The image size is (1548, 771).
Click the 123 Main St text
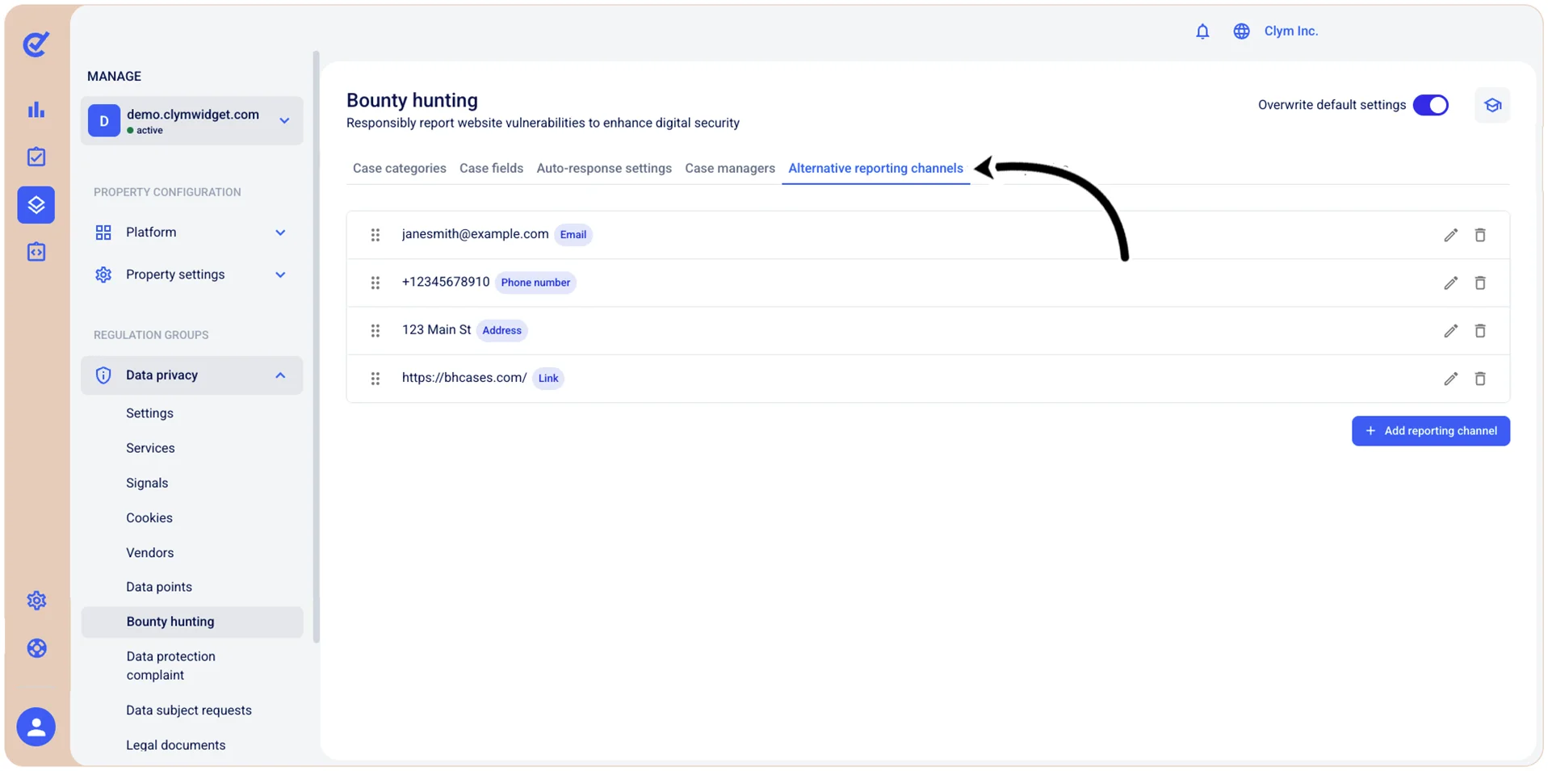436,329
